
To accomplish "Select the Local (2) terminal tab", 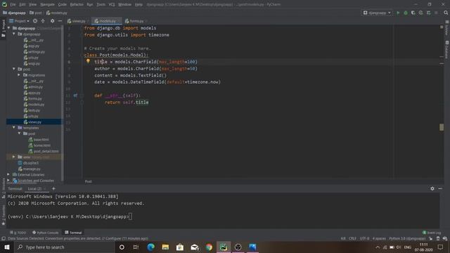I will (x=34, y=188).
